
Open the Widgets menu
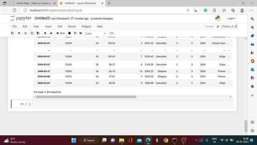tap(86, 27)
